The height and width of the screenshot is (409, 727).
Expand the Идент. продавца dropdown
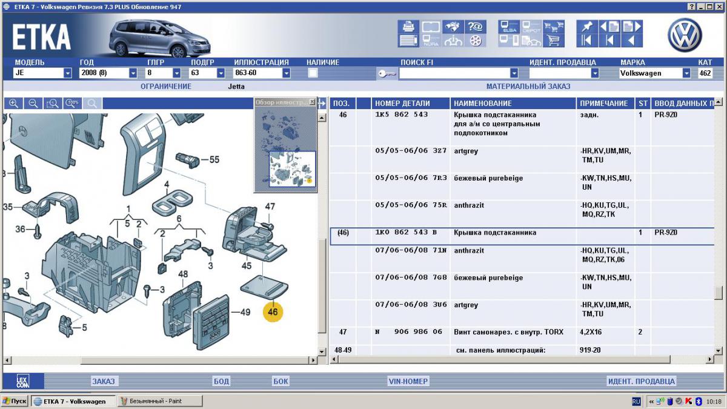click(595, 73)
